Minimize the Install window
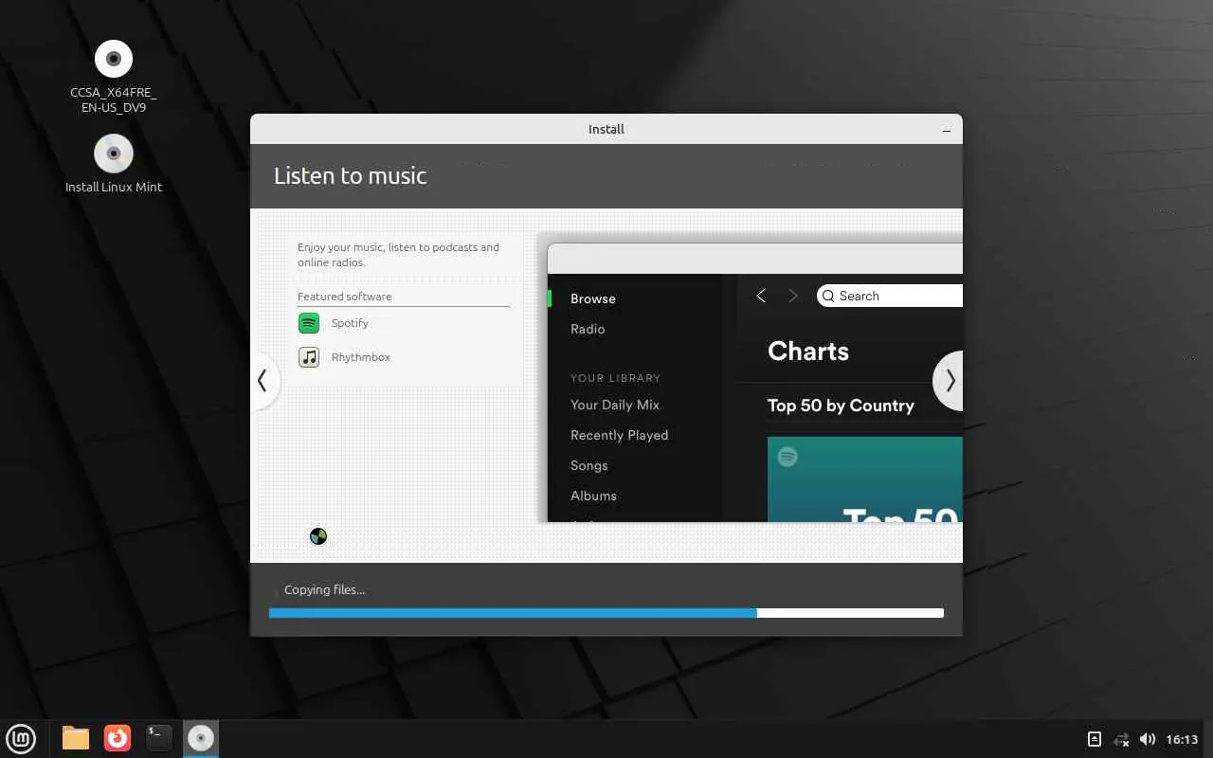Image resolution: width=1213 pixels, height=758 pixels. 947,130
